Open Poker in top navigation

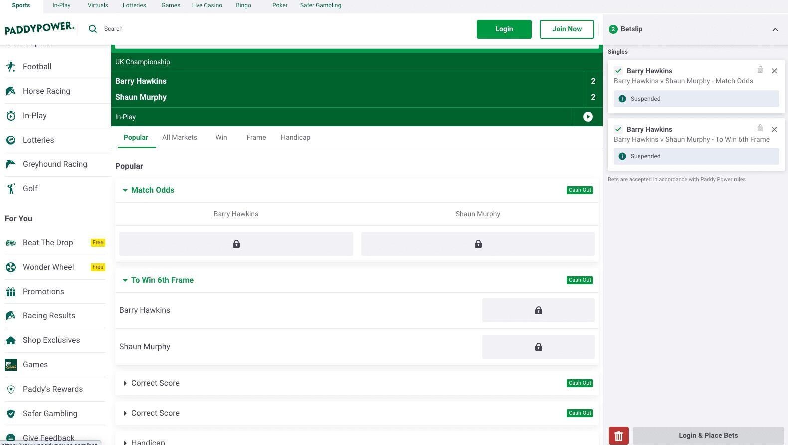tap(280, 5)
